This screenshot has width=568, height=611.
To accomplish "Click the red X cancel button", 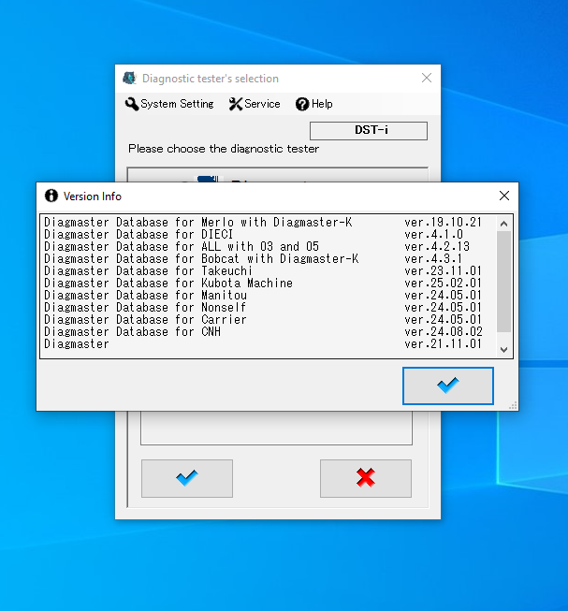I will pos(365,478).
